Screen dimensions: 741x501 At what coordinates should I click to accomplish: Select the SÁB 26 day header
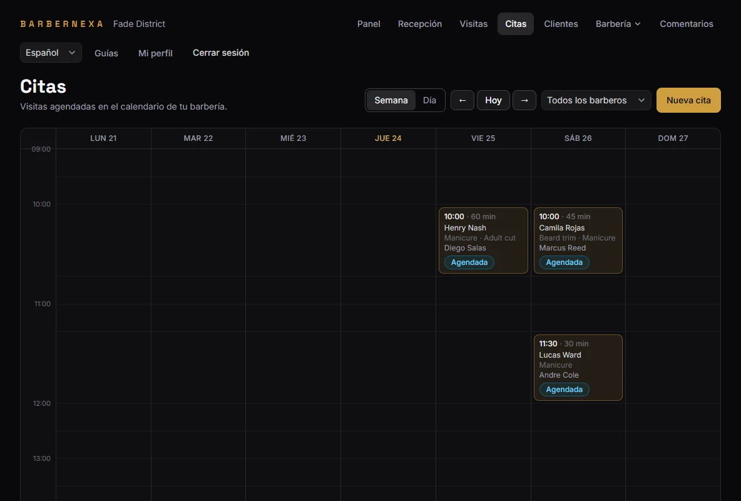point(578,138)
